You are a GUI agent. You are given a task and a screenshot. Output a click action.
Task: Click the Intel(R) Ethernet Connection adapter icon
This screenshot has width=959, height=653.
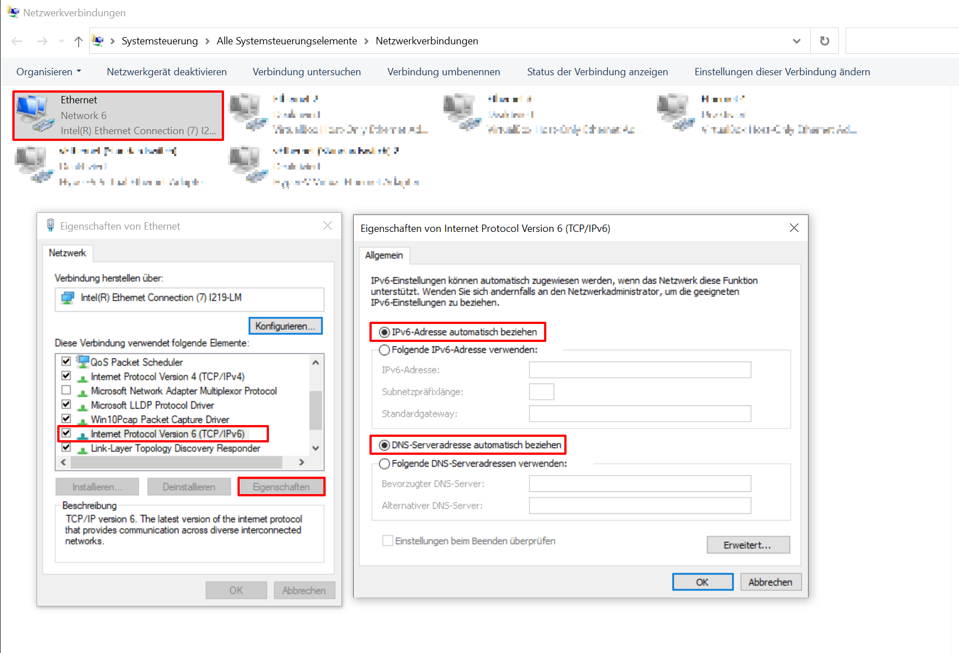pos(68,298)
